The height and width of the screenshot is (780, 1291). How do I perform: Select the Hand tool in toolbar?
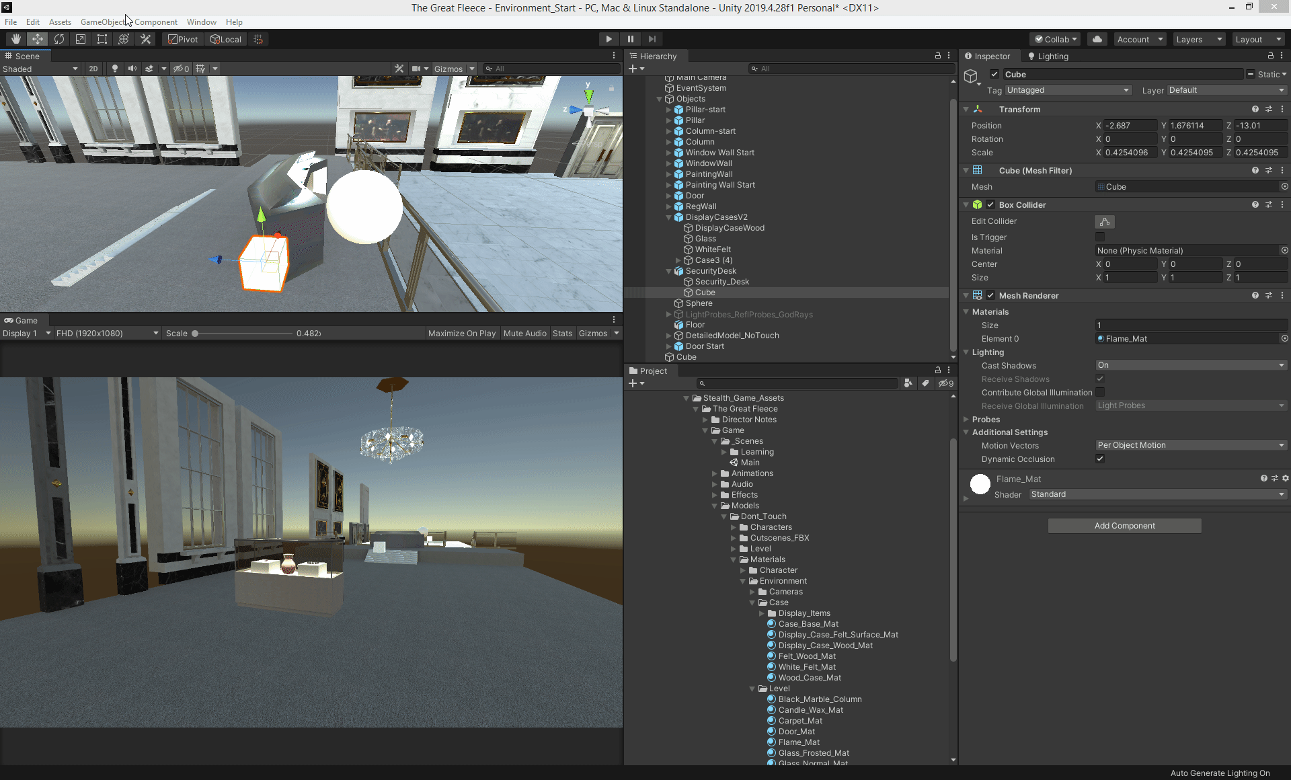click(x=15, y=39)
